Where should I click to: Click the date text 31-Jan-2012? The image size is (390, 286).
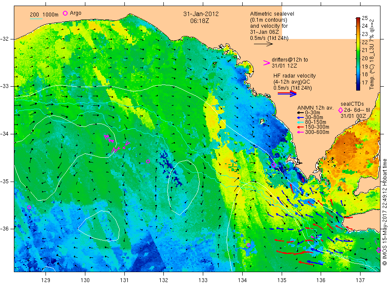click(x=201, y=14)
